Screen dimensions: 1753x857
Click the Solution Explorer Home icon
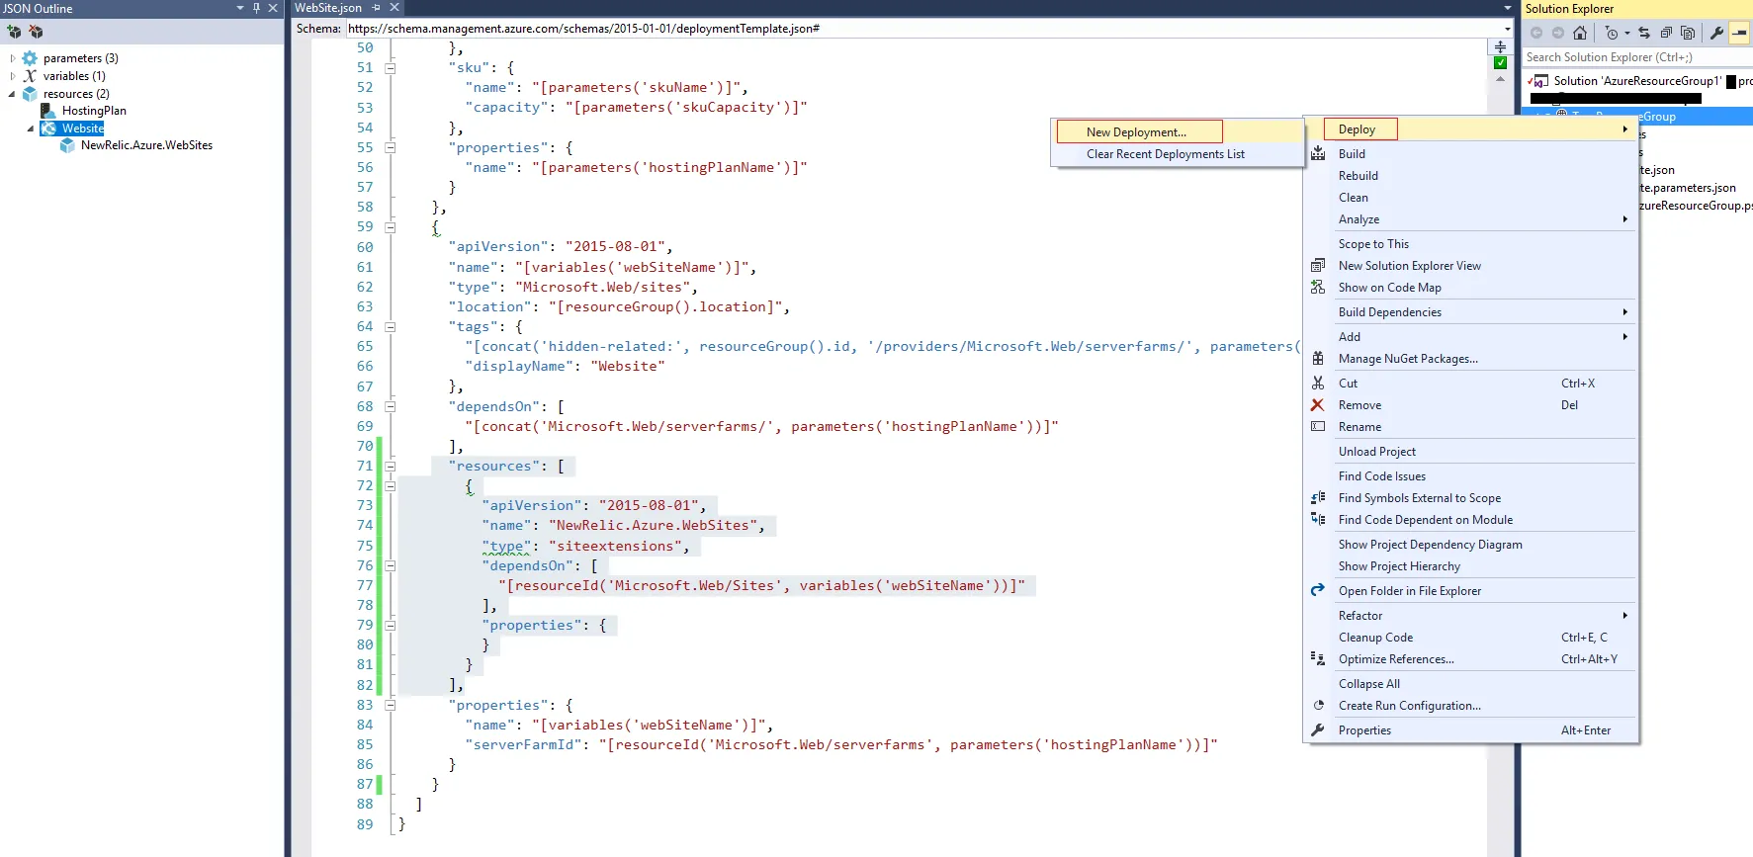(1580, 33)
